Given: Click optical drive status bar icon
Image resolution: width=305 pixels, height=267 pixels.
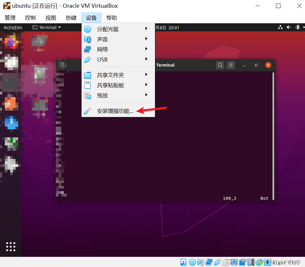Looking at the screenshot, I should 192,262.
